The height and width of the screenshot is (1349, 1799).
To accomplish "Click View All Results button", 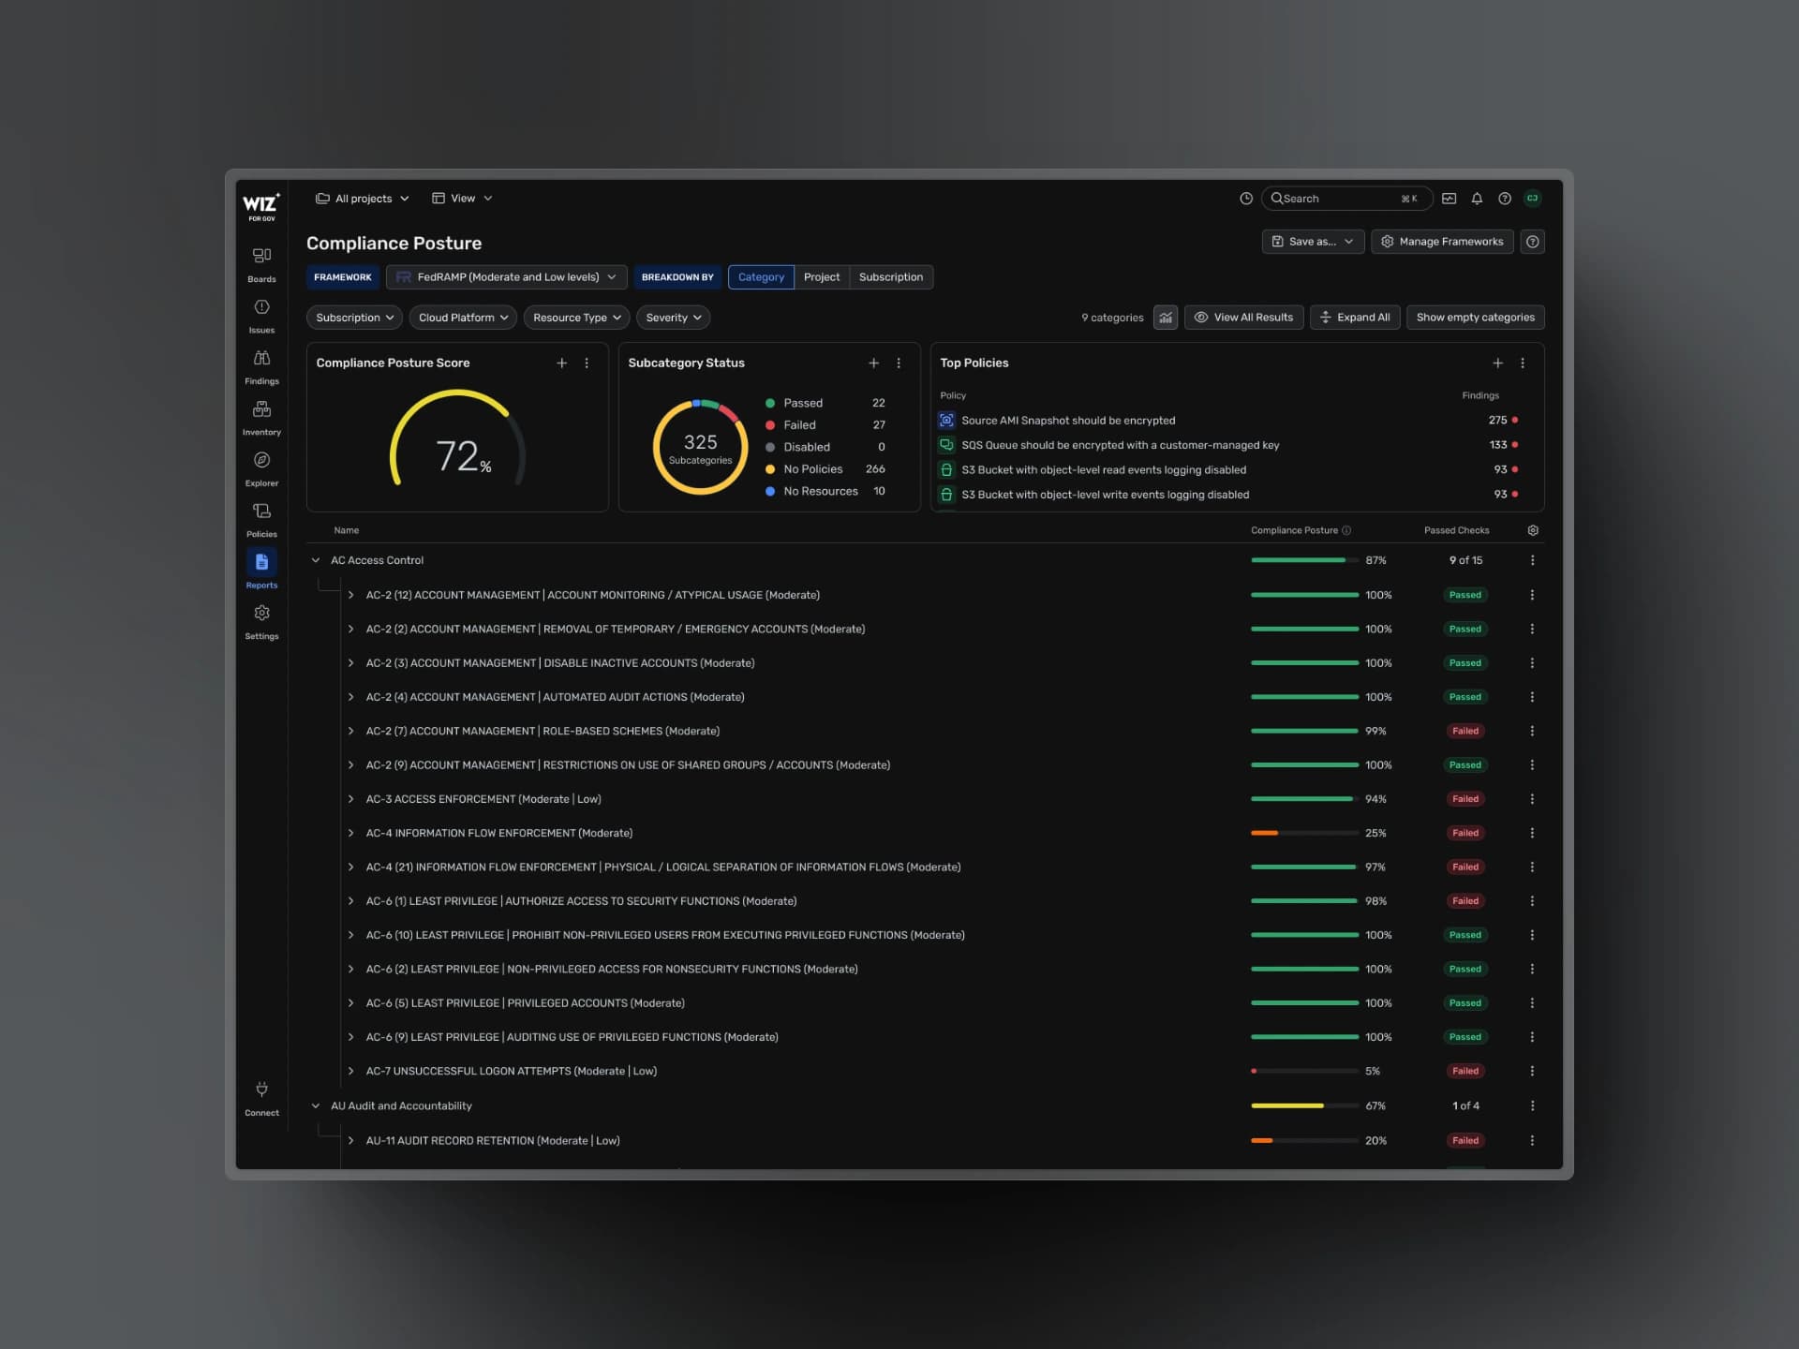I will (x=1243, y=318).
